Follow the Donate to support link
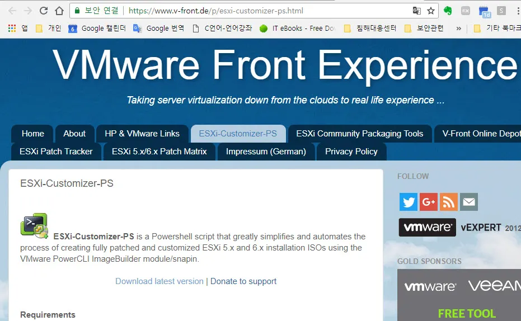The height and width of the screenshot is (321, 521). point(243,281)
